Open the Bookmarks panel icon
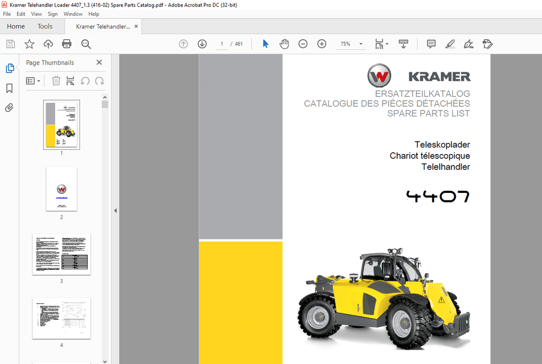The image size is (542, 364). [x=9, y=88]
